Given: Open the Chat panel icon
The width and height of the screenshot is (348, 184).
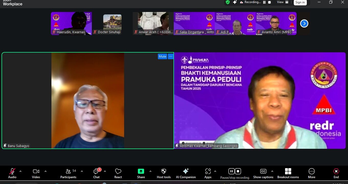Looking at the screenshot, I should point(96,171).
